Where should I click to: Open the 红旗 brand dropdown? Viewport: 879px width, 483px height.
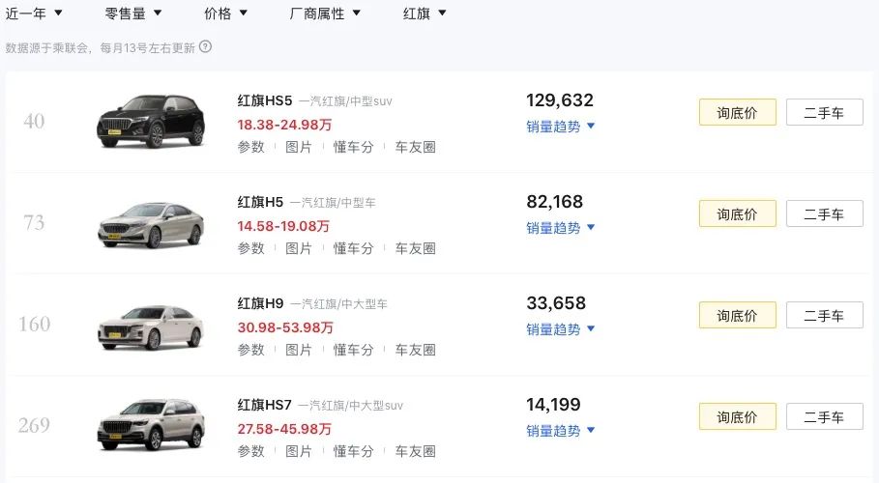point(425,14)
